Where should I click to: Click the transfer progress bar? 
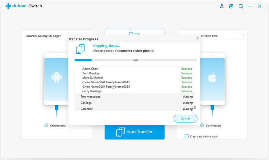136,60
